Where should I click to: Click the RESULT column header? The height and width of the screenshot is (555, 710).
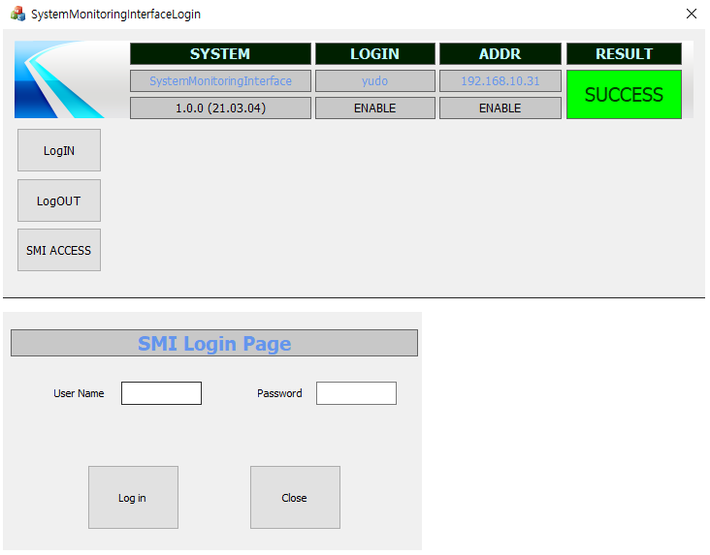click(624, 54)
